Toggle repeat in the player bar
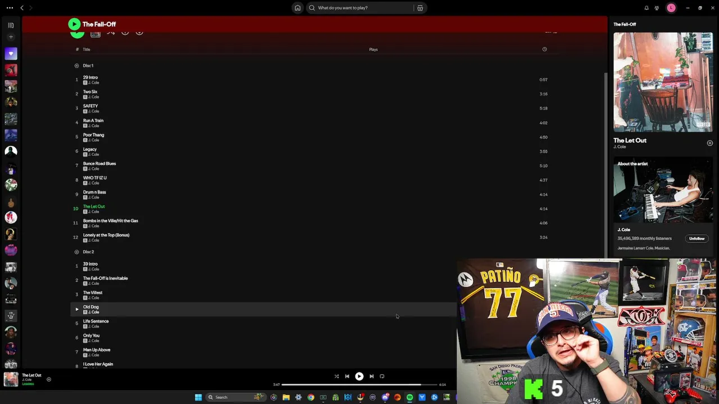The image size is (719, 404). [x=382, y=377]
